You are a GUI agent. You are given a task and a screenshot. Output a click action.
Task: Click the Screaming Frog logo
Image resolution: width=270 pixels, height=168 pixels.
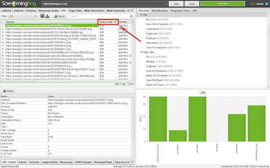19,4
